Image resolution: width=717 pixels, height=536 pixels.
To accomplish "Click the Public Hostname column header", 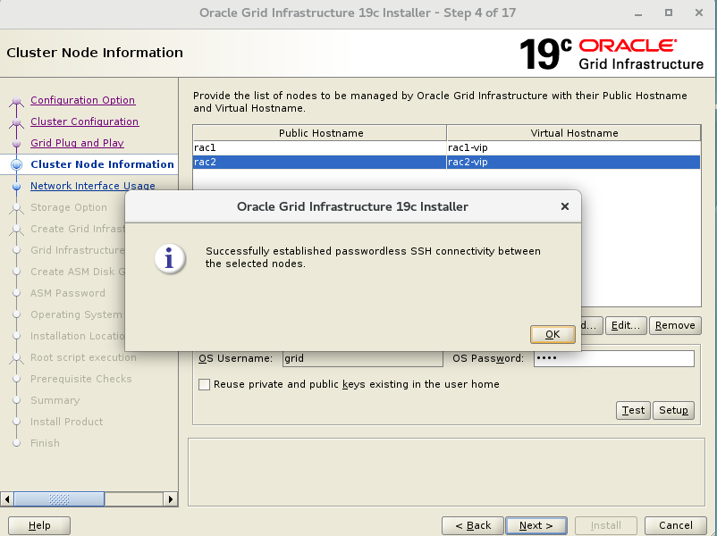I will click(x=320, y=133).
